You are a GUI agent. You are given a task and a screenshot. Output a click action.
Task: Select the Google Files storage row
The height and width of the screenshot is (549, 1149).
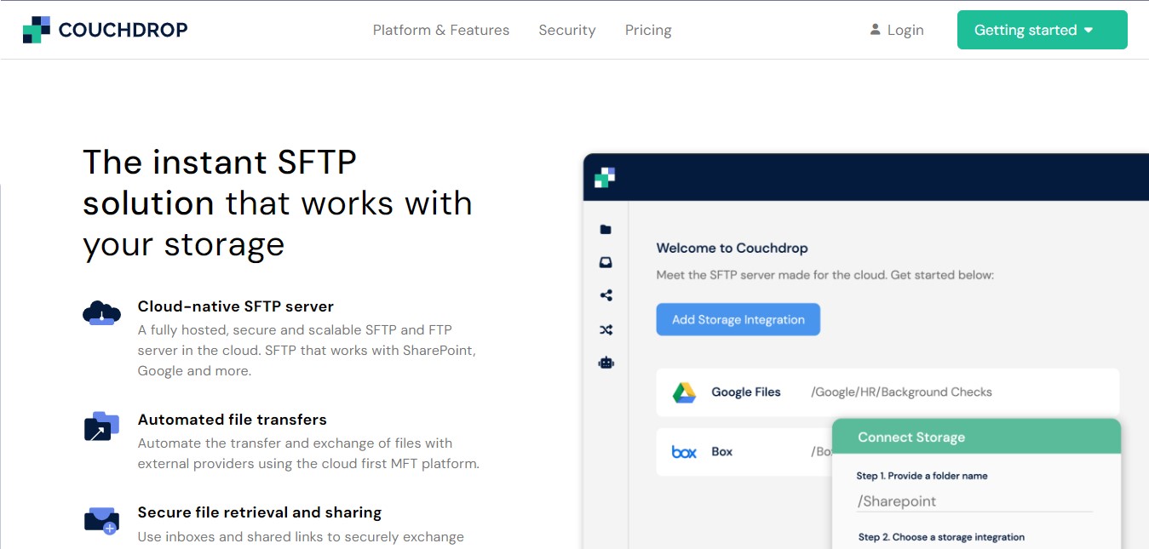888,392
